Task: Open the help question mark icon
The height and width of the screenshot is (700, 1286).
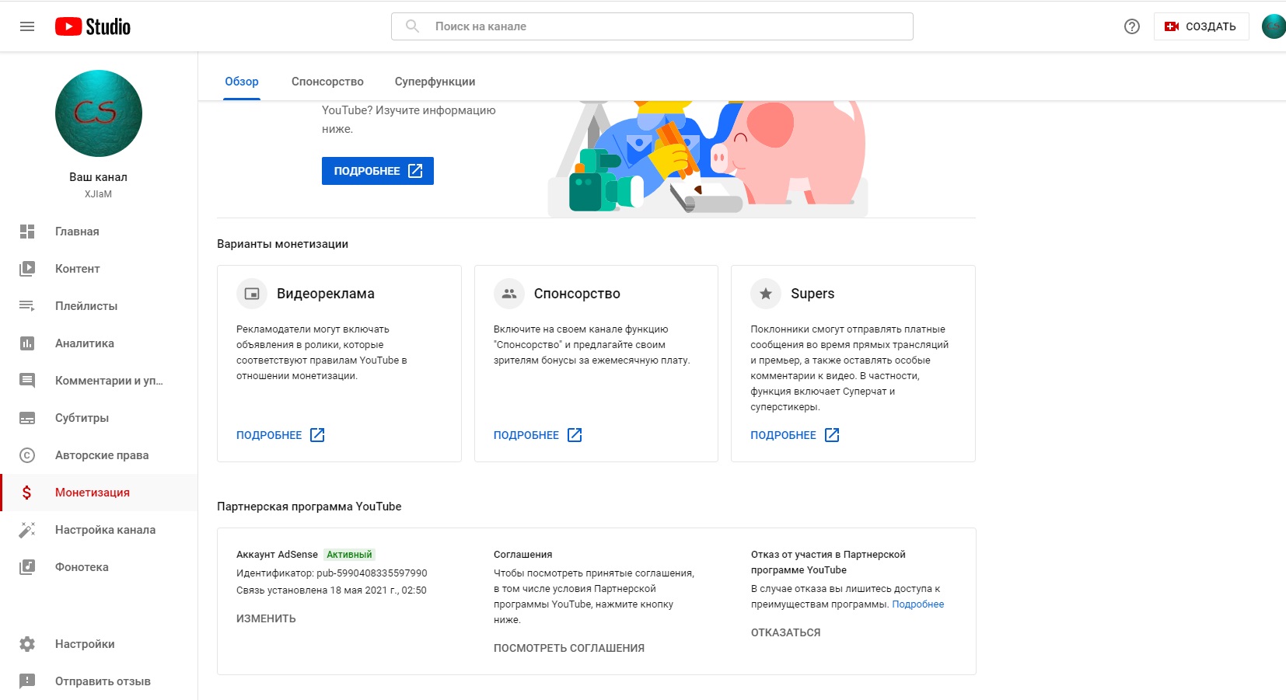Action: click(x=1132, y=26)
